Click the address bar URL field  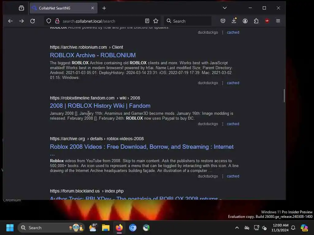tap(102, 21)
